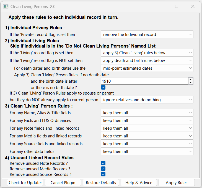Click the Apply Rules button
Screen dimensions: 202x188
click(x=177, y=183)
